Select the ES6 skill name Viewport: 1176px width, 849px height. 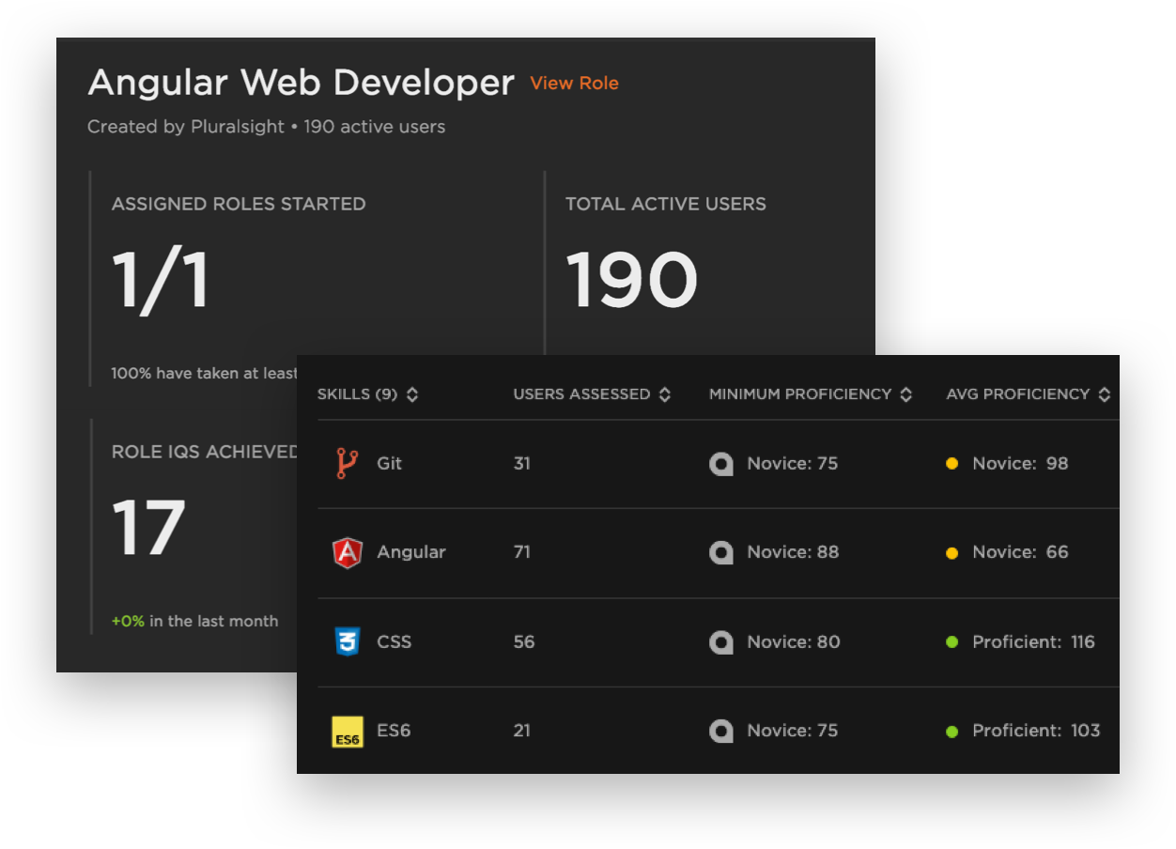[394, 731]
